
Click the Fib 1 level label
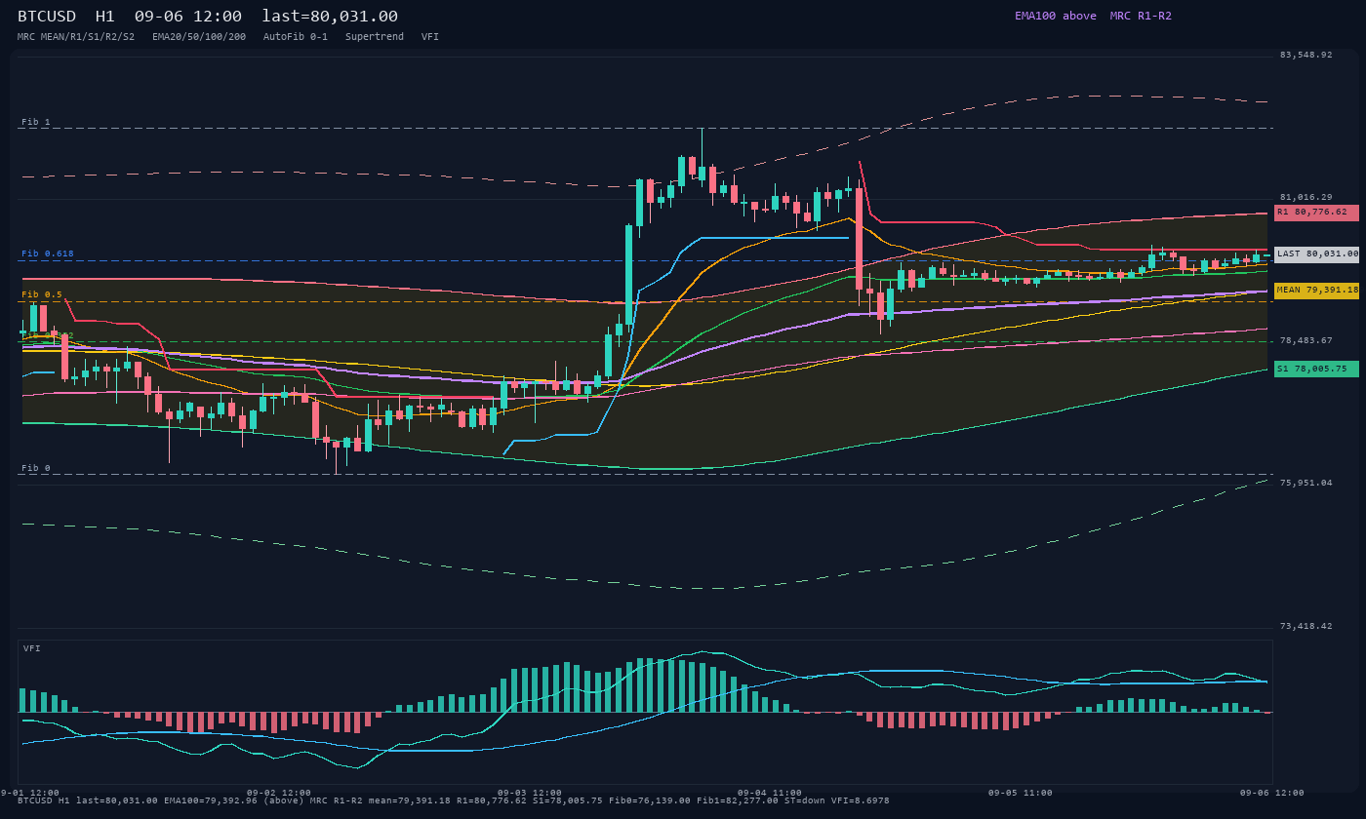coord(36,122)
